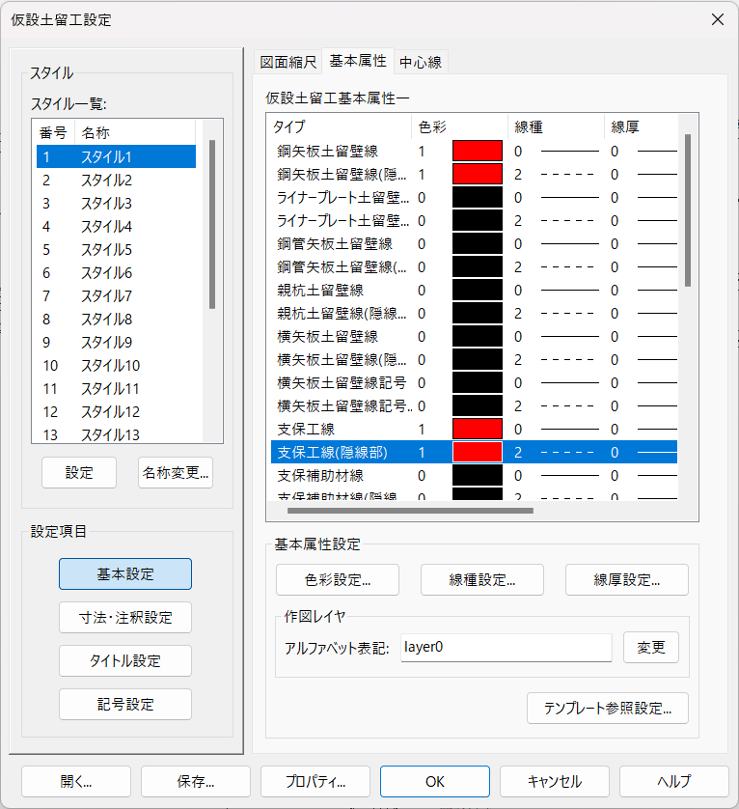Image resolution: width=739 pixels, height=809 pixels.
Task: Select スタイル11 in the style list
Action: click(x=116, y=388)
